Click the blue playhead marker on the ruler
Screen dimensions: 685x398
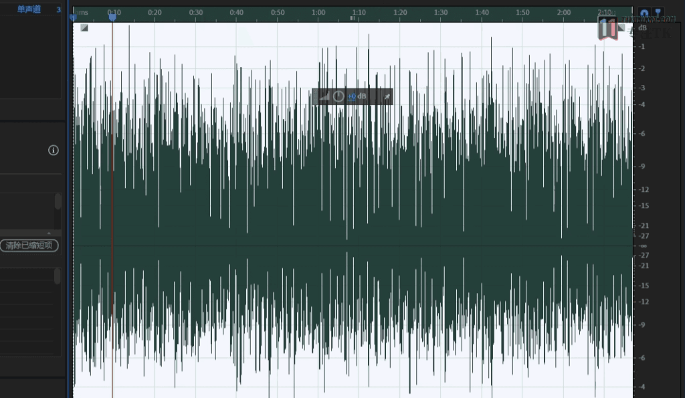click(112, 17)
